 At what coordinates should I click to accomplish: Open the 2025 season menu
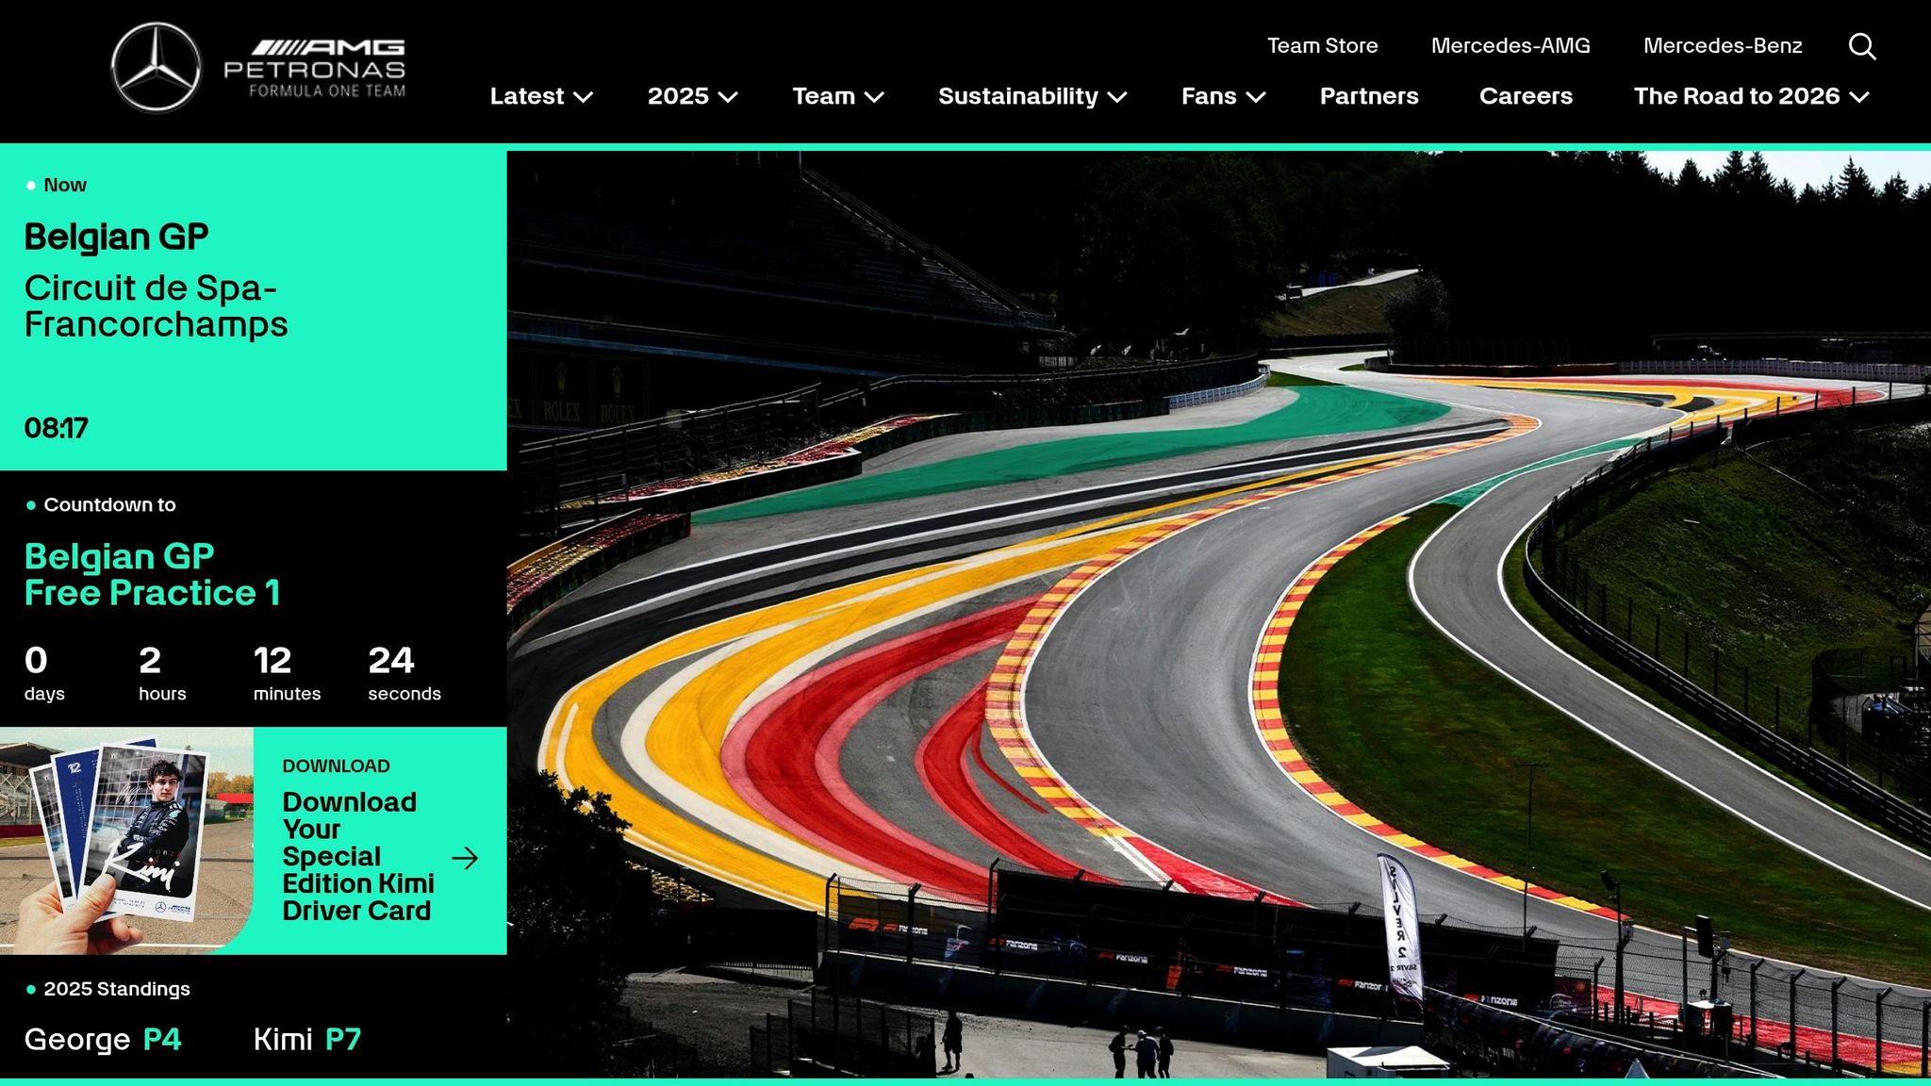coord(678,96)
